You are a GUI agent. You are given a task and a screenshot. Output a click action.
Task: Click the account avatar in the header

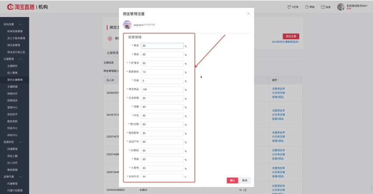(341, 7)
